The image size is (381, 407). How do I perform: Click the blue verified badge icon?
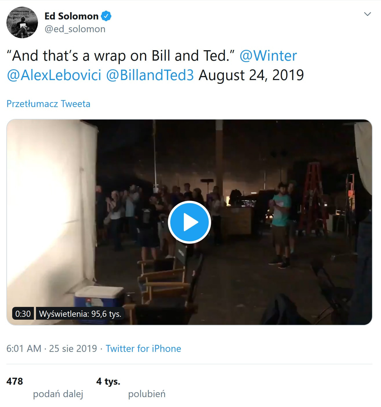(x=106, y=16)
